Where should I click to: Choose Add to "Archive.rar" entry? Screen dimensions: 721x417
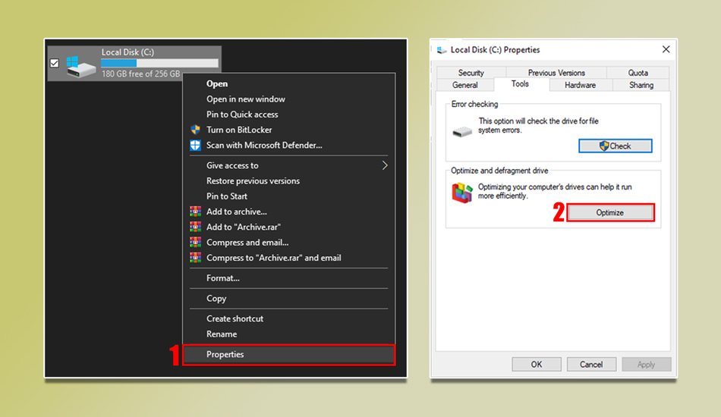click(244, 227)
